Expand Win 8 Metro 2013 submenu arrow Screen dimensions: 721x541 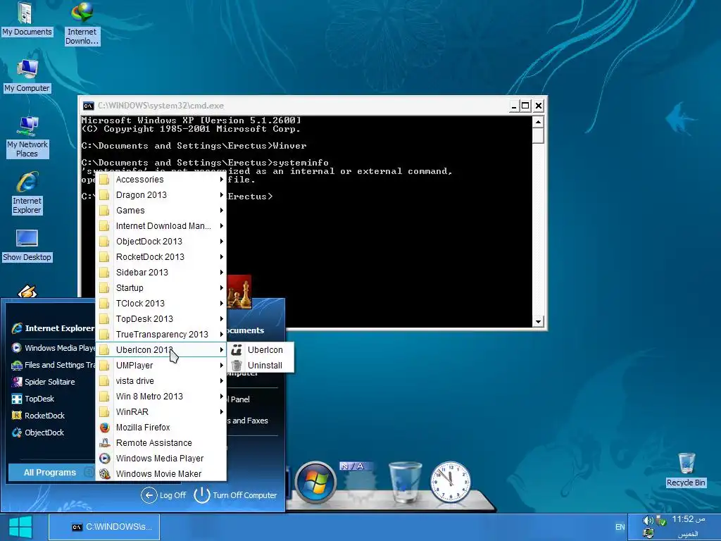(221, 397)
